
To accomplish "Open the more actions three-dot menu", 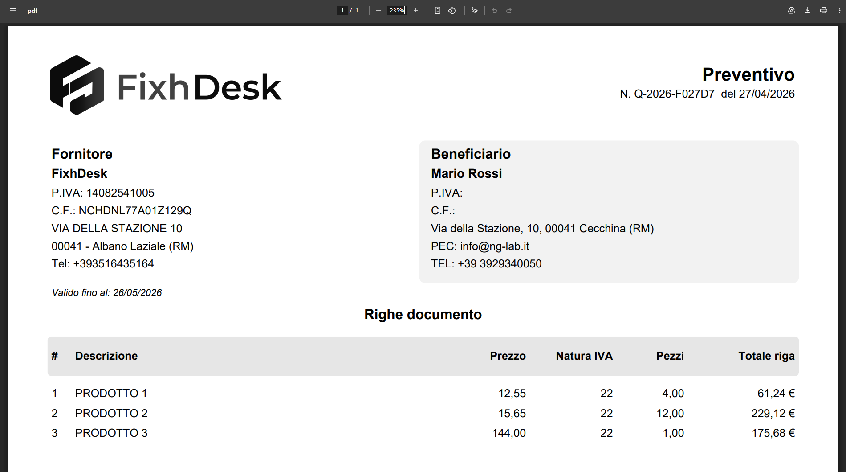I will tap(840, 10).
